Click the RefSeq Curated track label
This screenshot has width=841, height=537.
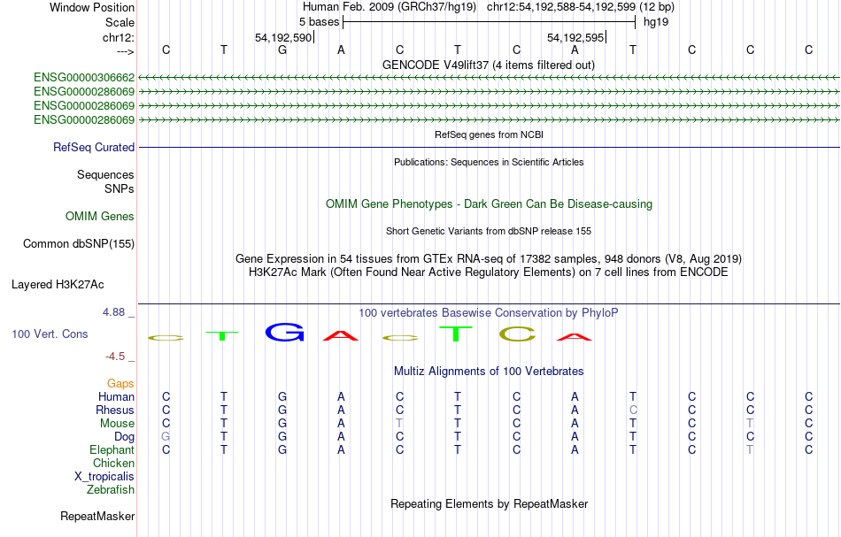(x=94, y=148)
